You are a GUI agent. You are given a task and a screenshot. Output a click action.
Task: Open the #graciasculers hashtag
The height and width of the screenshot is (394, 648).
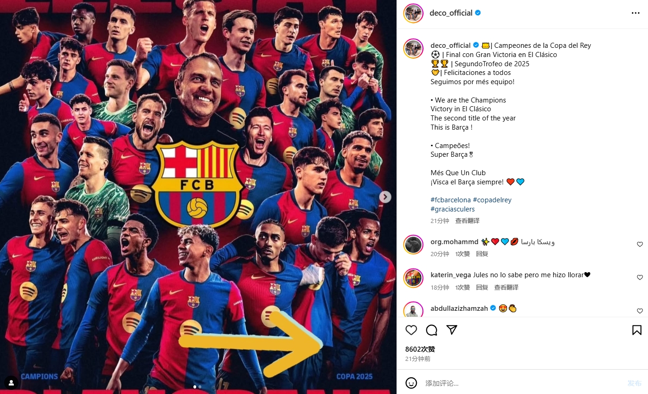tap(452, 209)
